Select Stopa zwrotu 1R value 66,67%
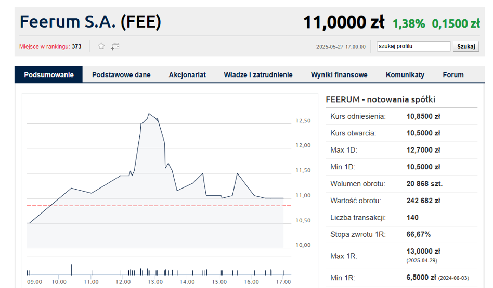Viewport: 493px width, 288px height. point(419,234)
